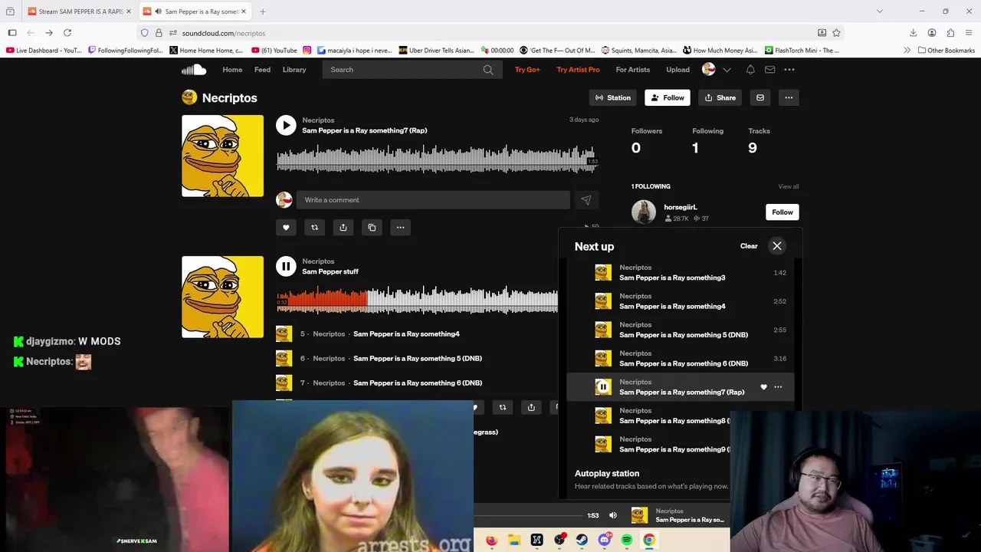Viewport: 981px width, 552px height.
Task: Play Sam Pepper is a Ray something7
Action: [286, 126]
